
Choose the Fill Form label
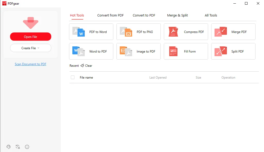[x=190, y=51]
